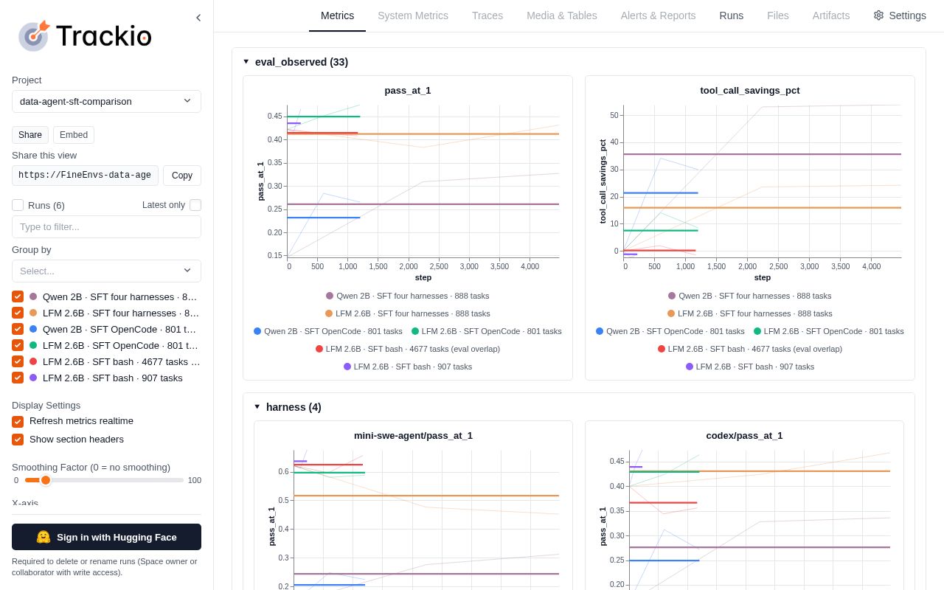Uncheck the Qwen 2B SFT OpenCode run
The image size is (944, 590).
point(18,329)
